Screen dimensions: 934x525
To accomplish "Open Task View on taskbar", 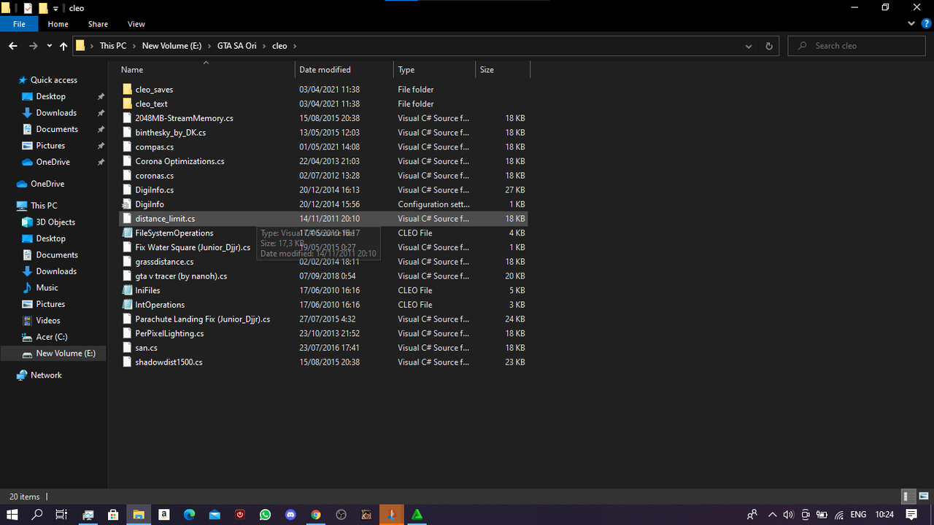I will coord(62,515).
